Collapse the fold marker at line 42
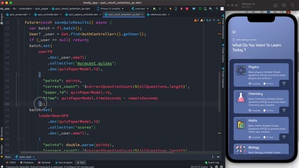 click(x=19, y=104)
